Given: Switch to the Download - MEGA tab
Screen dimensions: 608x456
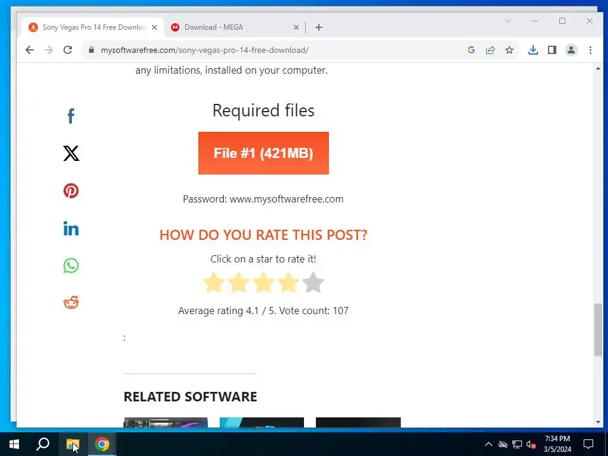Looking at the screenshot, I should click(235, 27).
